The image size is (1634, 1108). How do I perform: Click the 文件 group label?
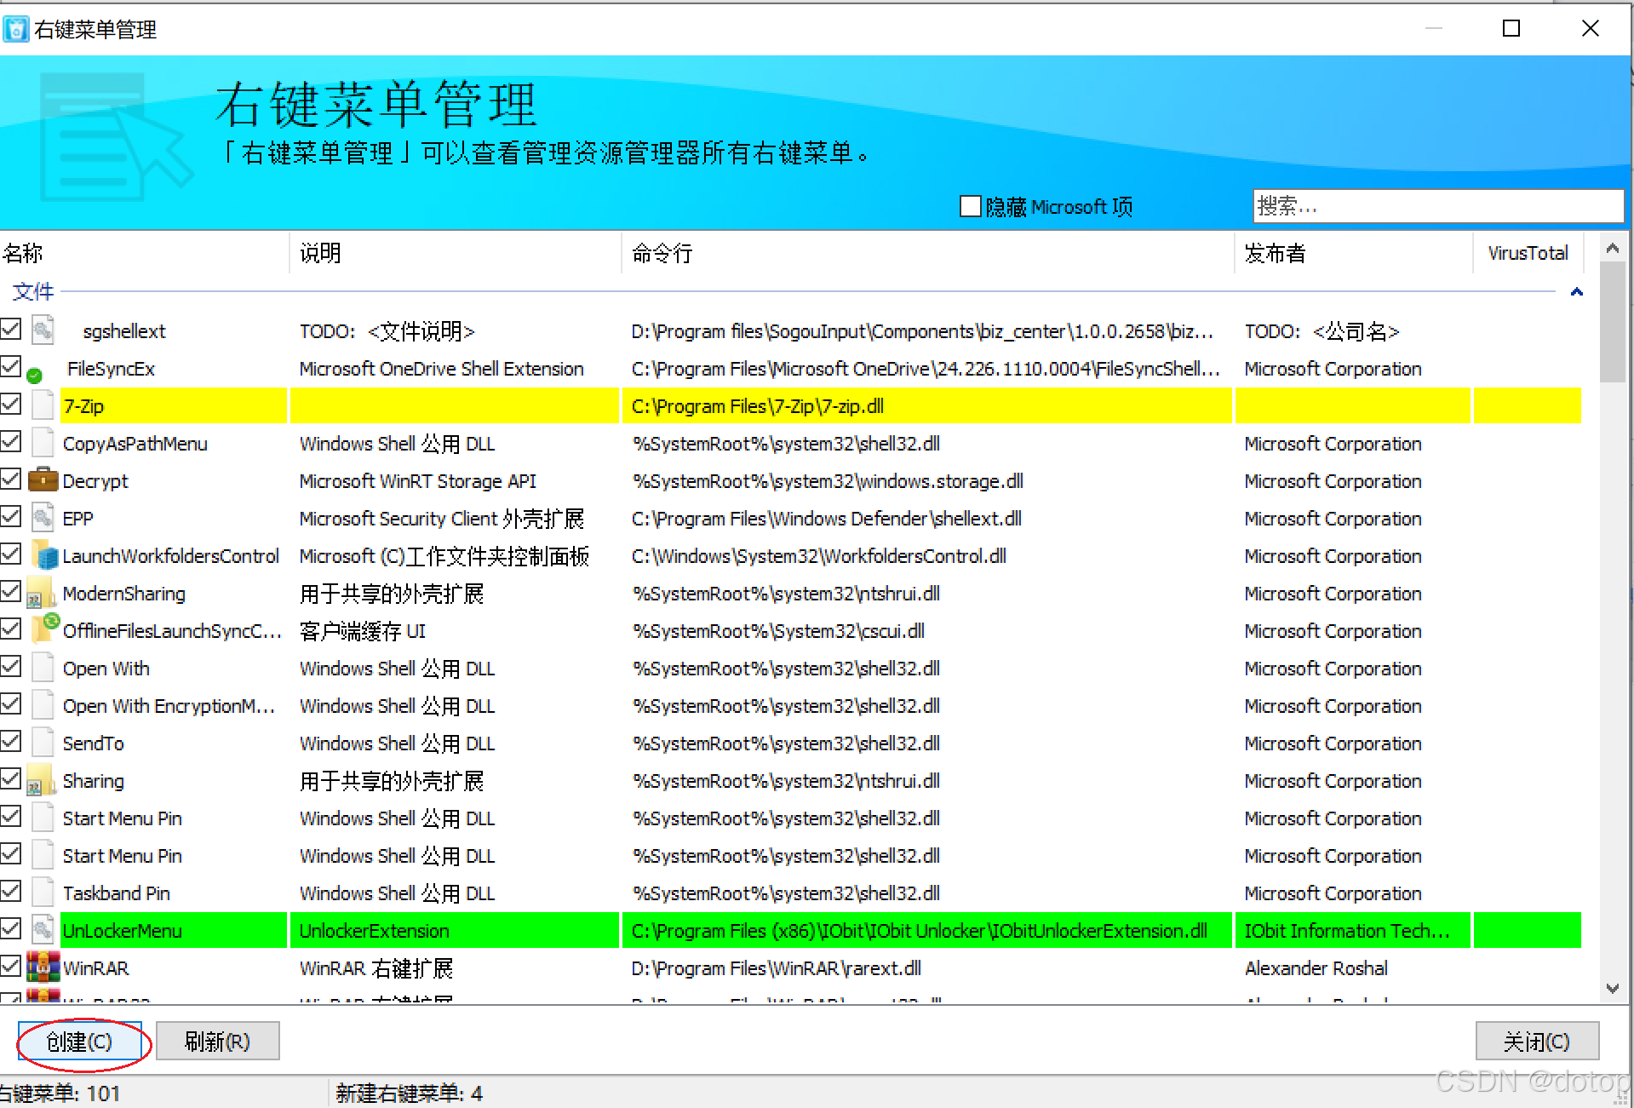point(33,292)
